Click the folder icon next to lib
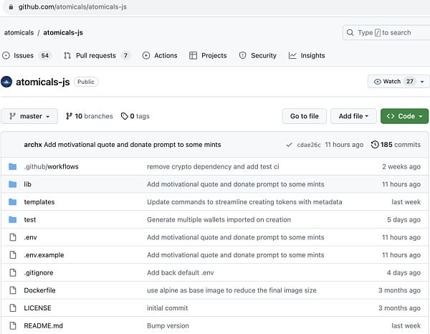The height and width of the screenshot is (334, 430). 12,184
